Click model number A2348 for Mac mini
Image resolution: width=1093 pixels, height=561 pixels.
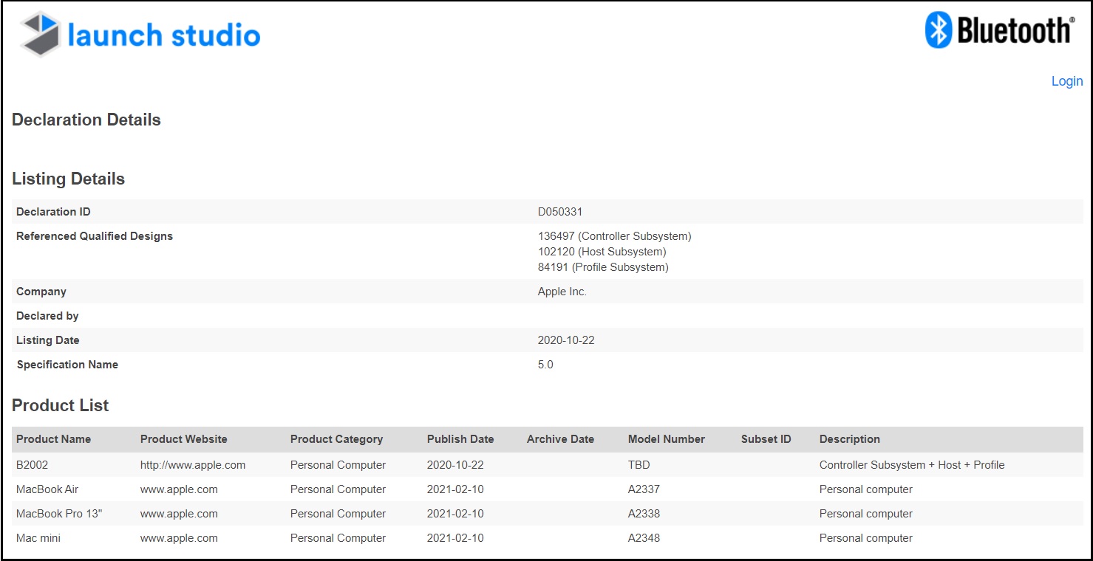644,538
